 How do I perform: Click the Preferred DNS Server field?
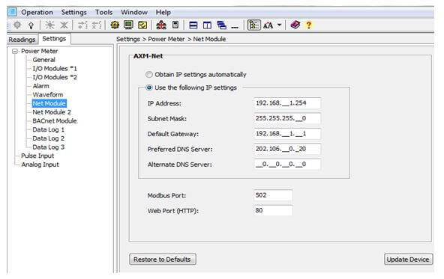click(x=287, y=149)
